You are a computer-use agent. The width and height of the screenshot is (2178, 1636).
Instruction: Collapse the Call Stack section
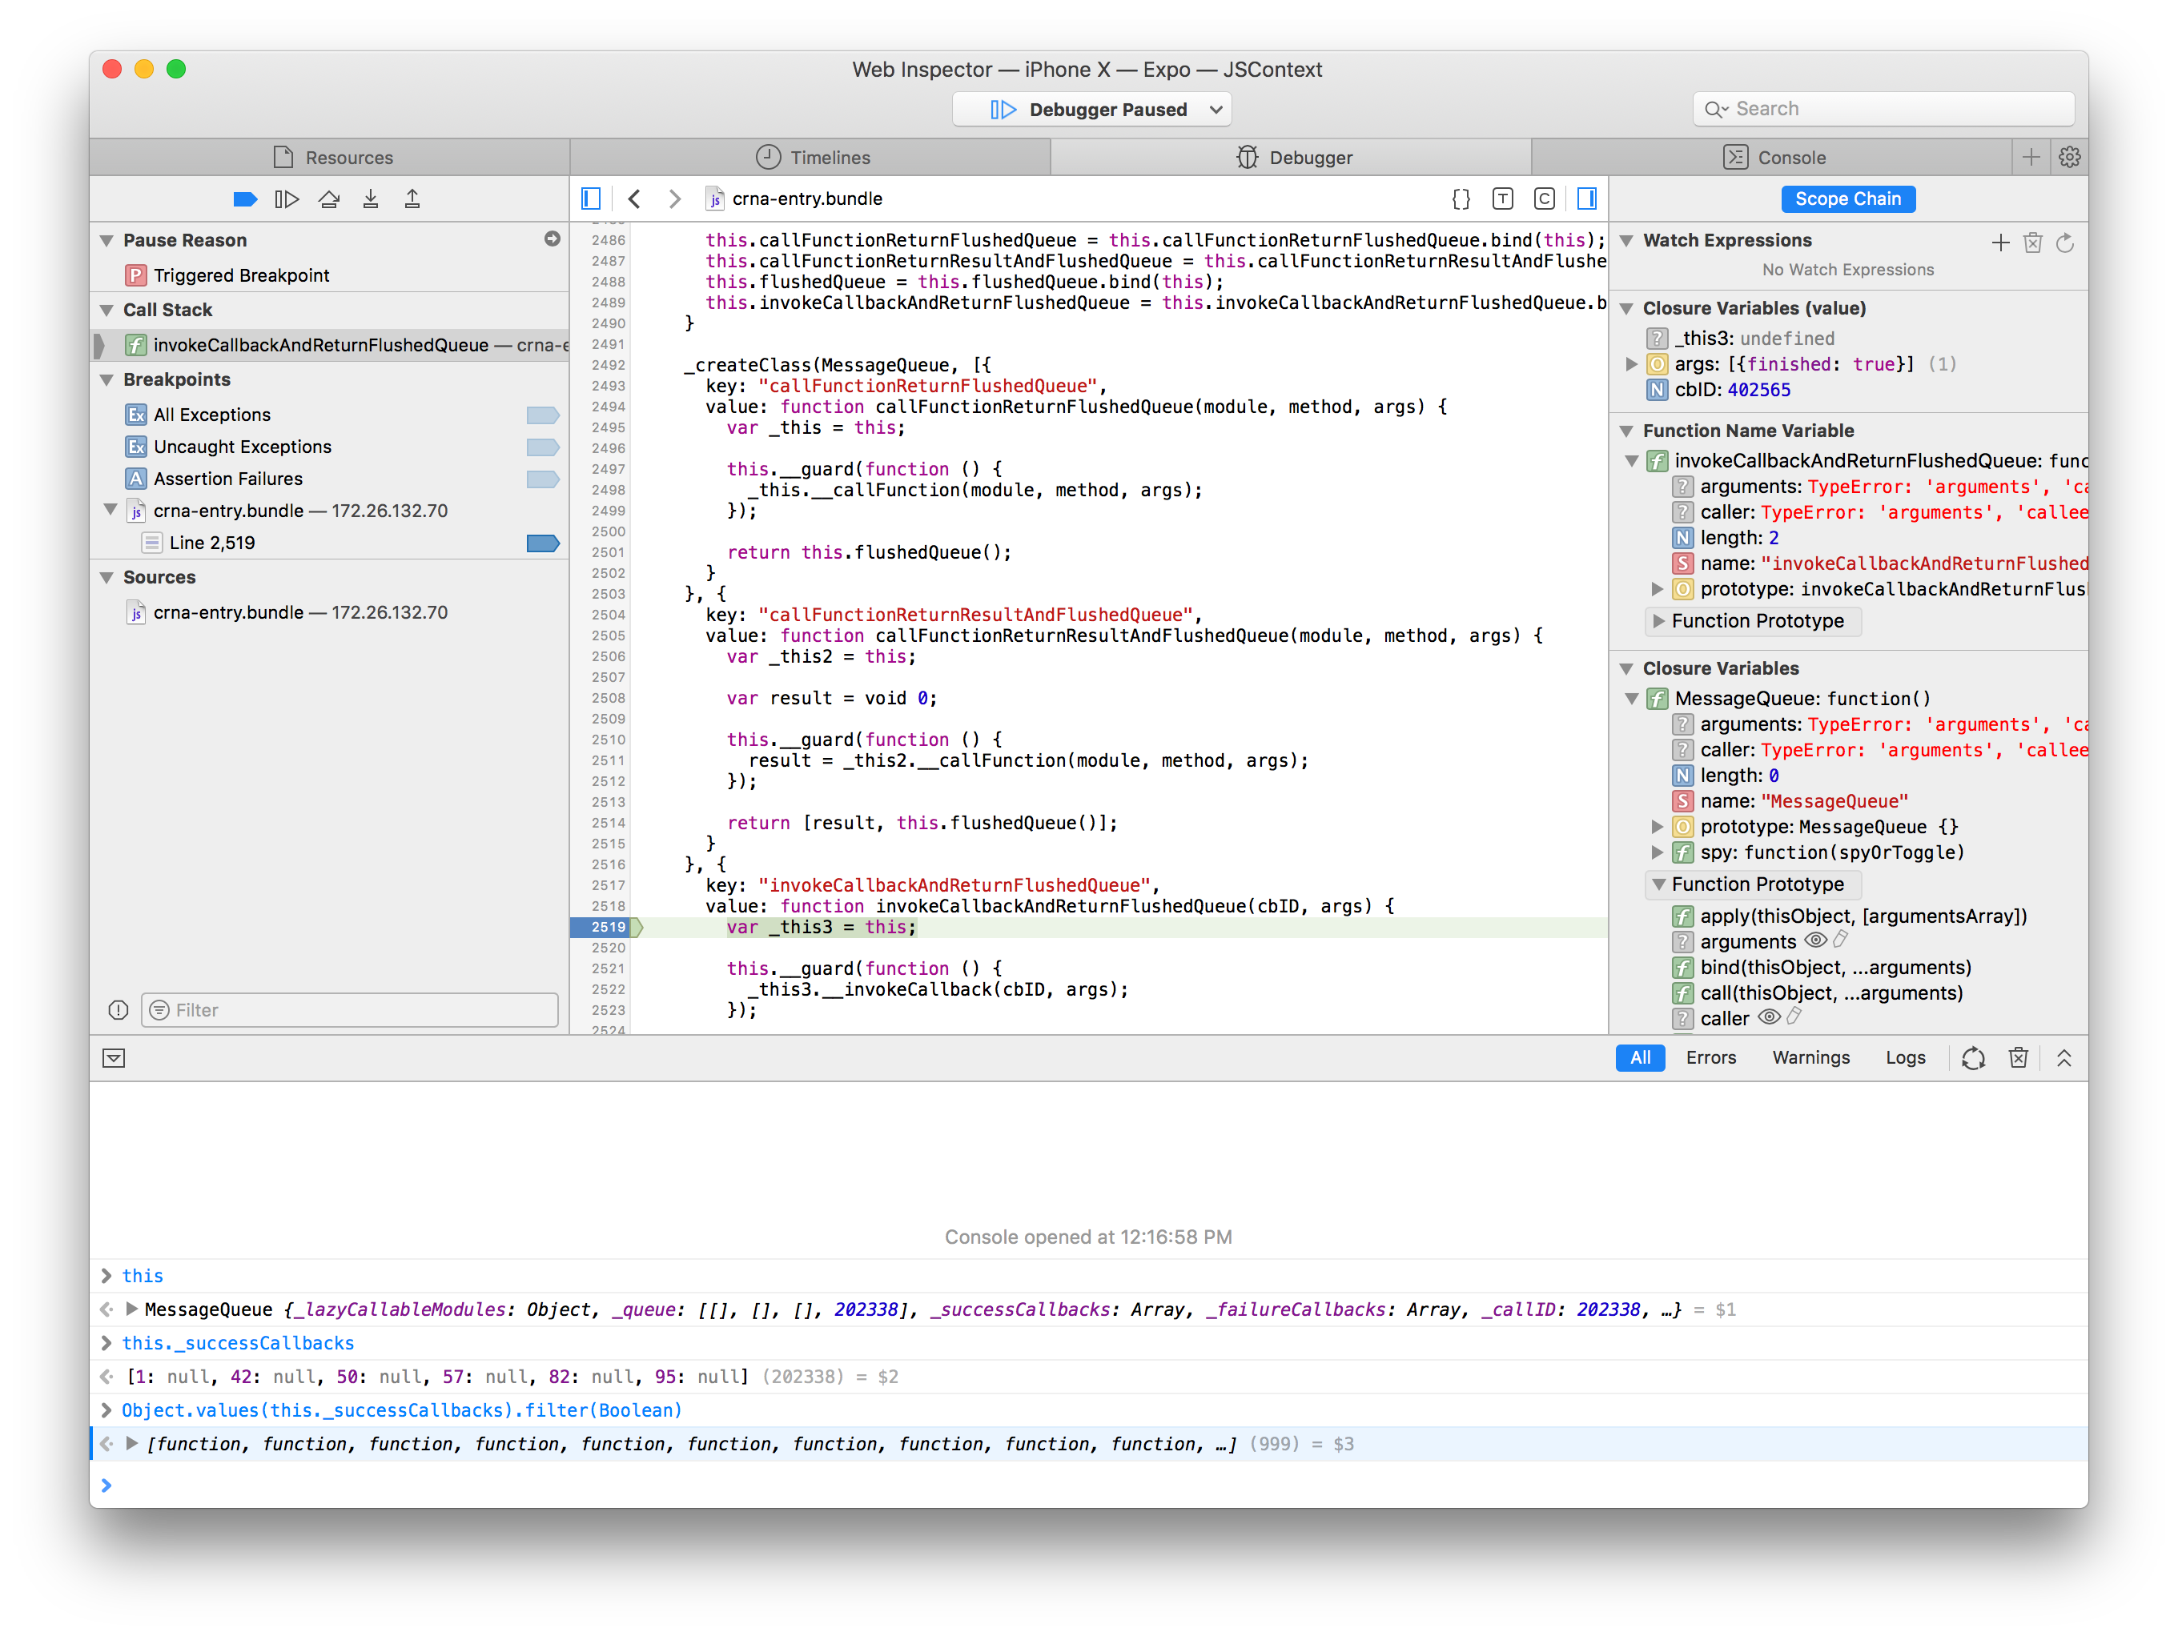pyautogui.click(x=106, y=310)
